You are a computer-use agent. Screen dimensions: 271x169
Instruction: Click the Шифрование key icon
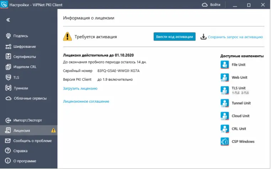click(x=8, y=46)
